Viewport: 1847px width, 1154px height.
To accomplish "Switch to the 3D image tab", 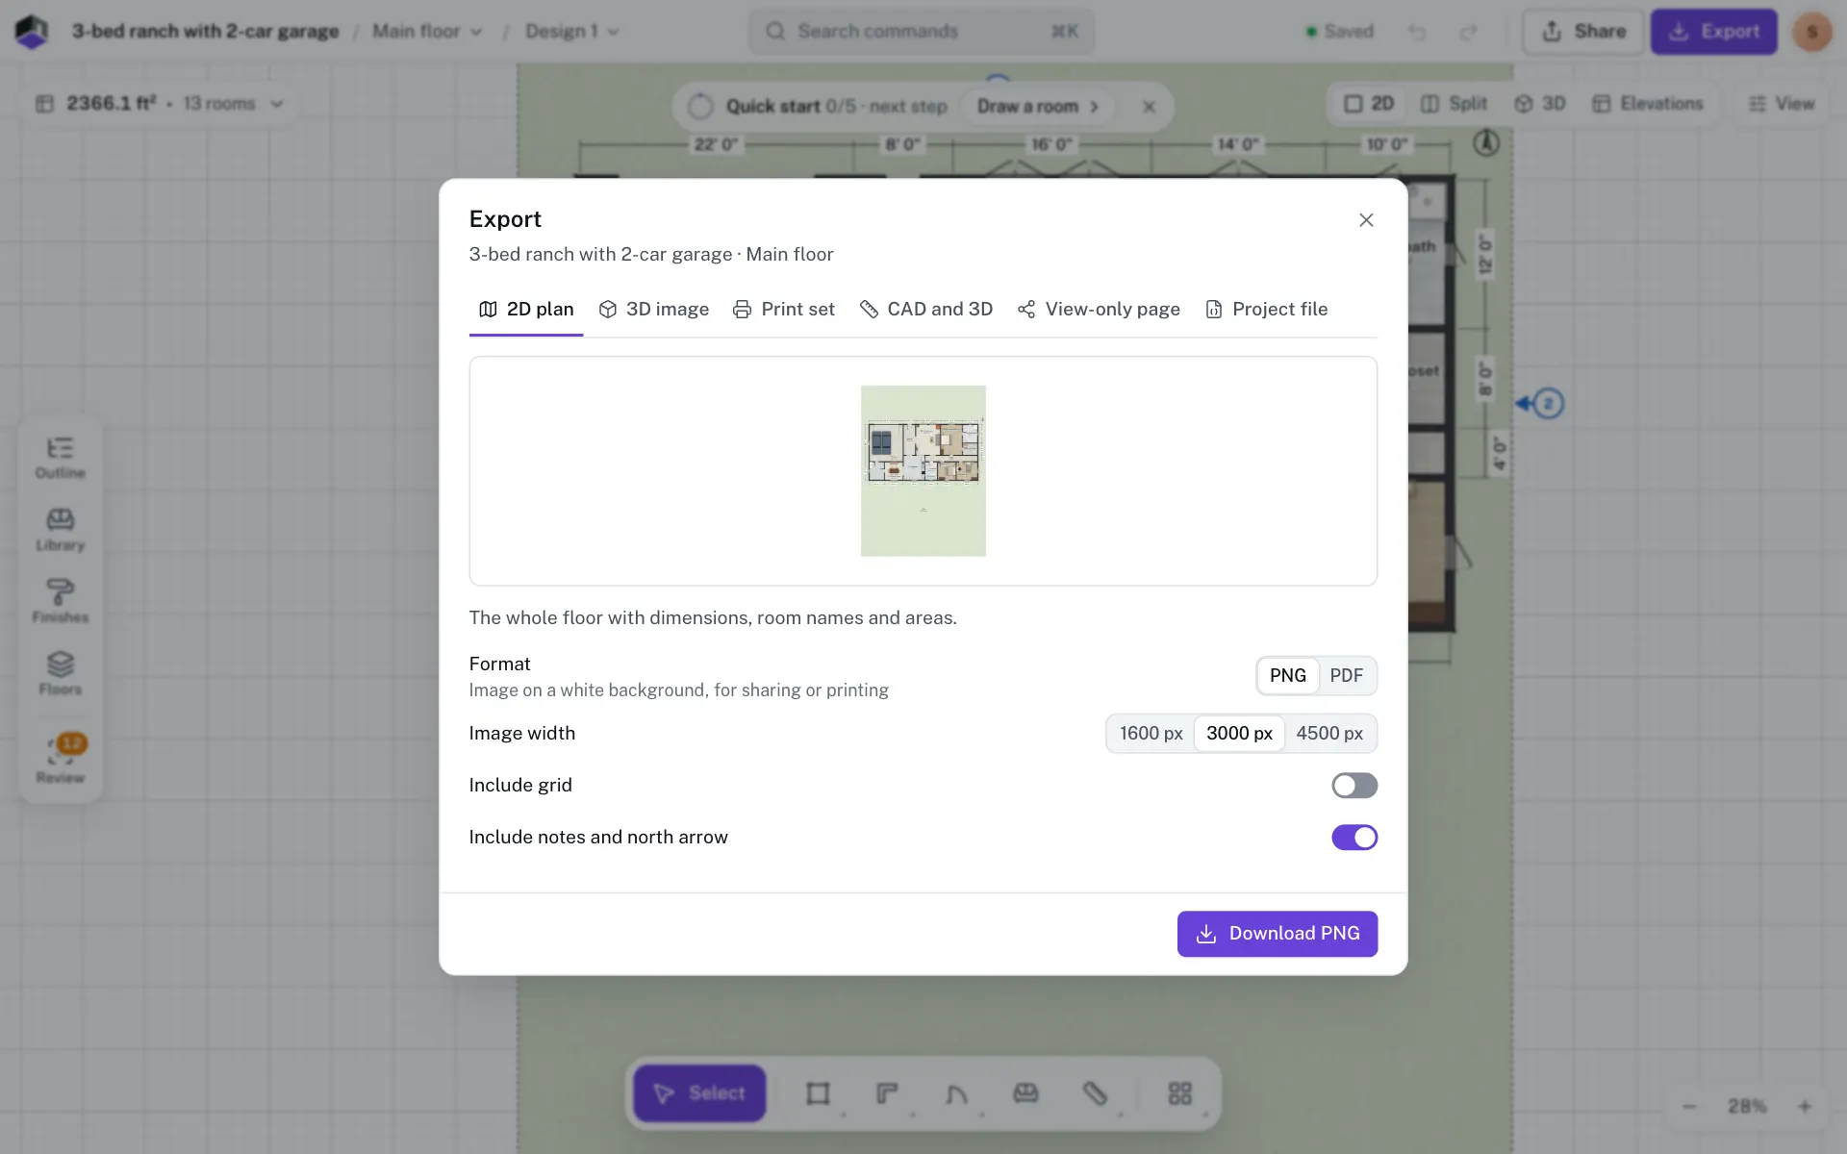I will 654,310.
